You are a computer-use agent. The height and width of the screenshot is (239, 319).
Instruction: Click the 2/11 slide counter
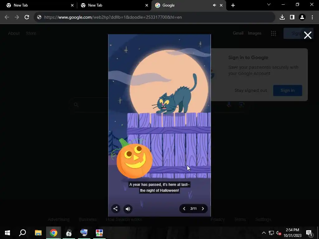[x=193, y=209]
